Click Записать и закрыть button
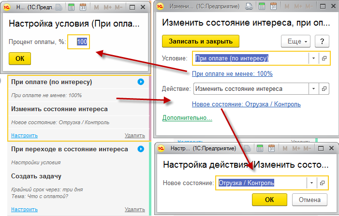The width and height of the screenshot is (339, 216). [201, 41]
